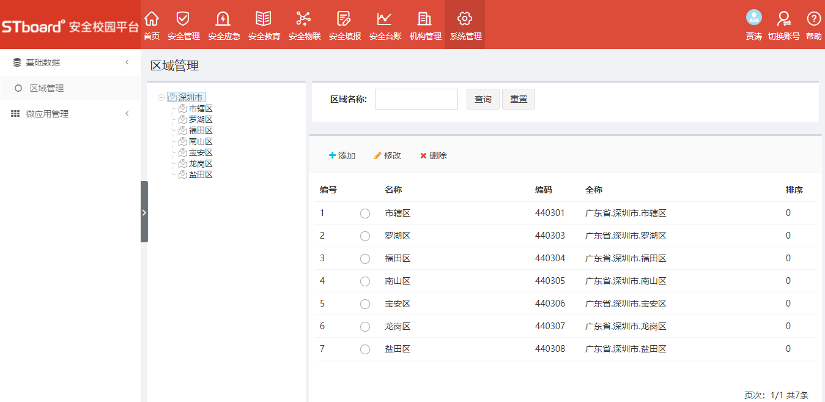Click the 微应用管理 grid icon

point(16,114)
